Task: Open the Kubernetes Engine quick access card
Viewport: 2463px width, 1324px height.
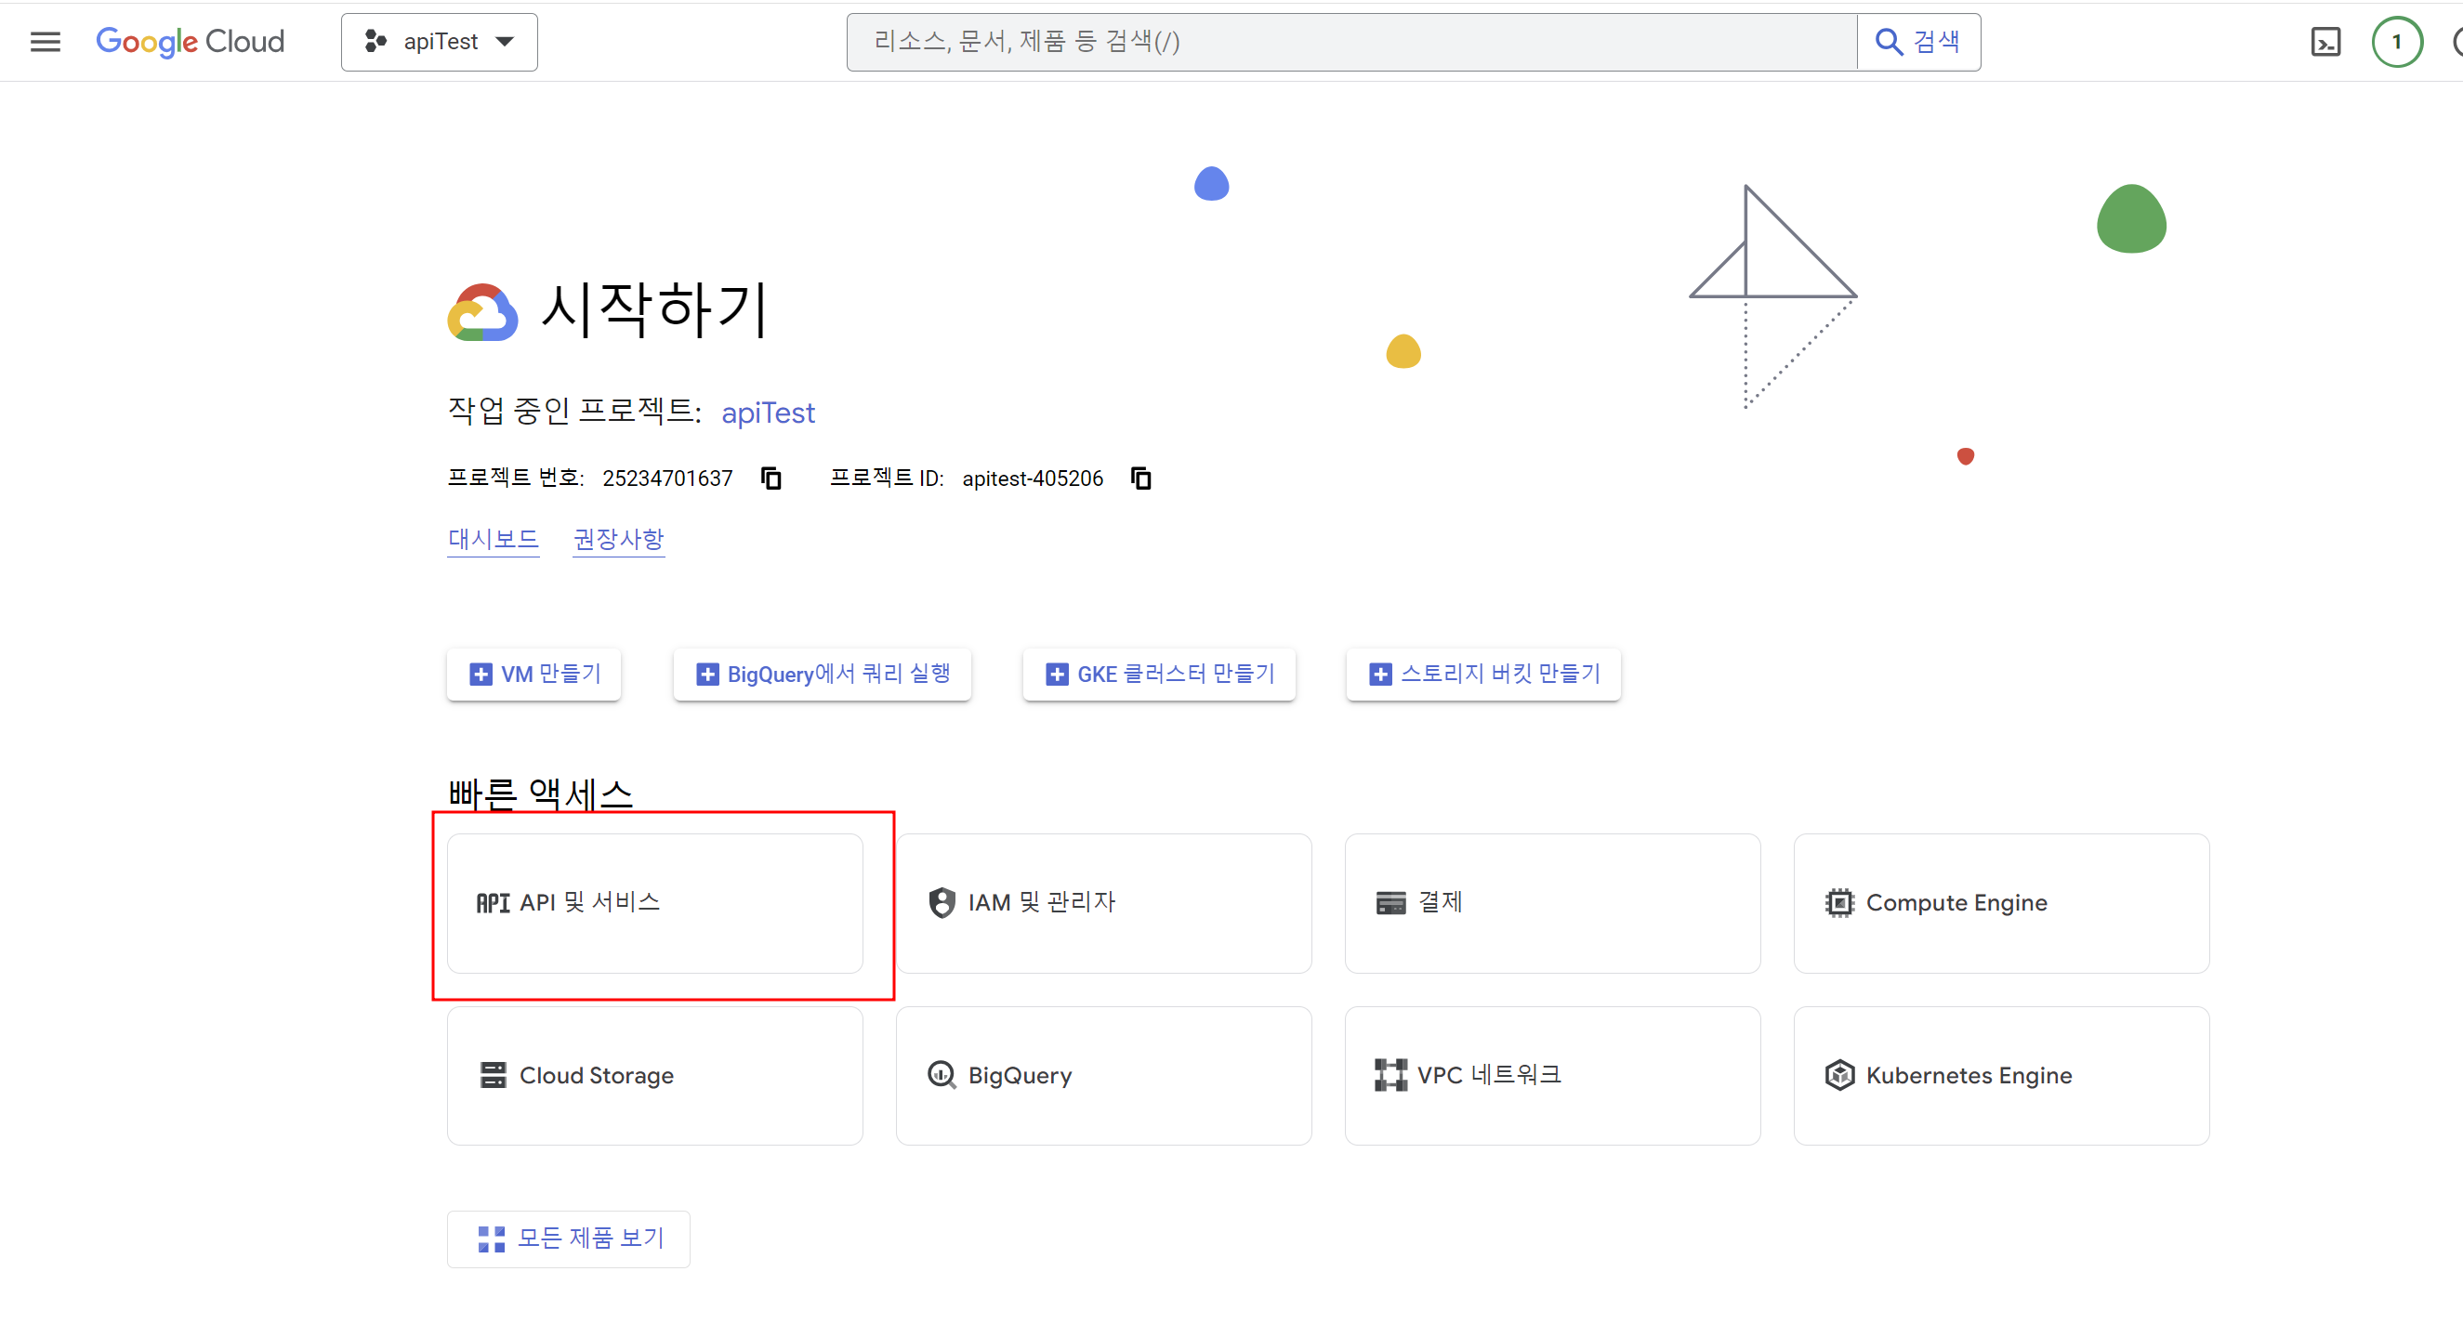Action: [x=2000, y=1075]
